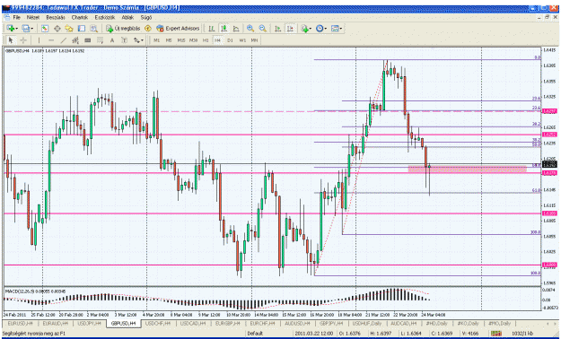Viewport: 561px width, 339px height.
Task: Open the Market Watch window icon
Action: pyautogui.click(x=45, y=29)
